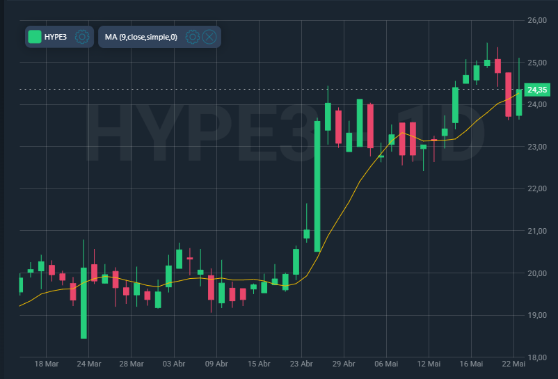Click the 25,00 price axis label
This screenshot has height=379, width=558.
pos(537,63)
